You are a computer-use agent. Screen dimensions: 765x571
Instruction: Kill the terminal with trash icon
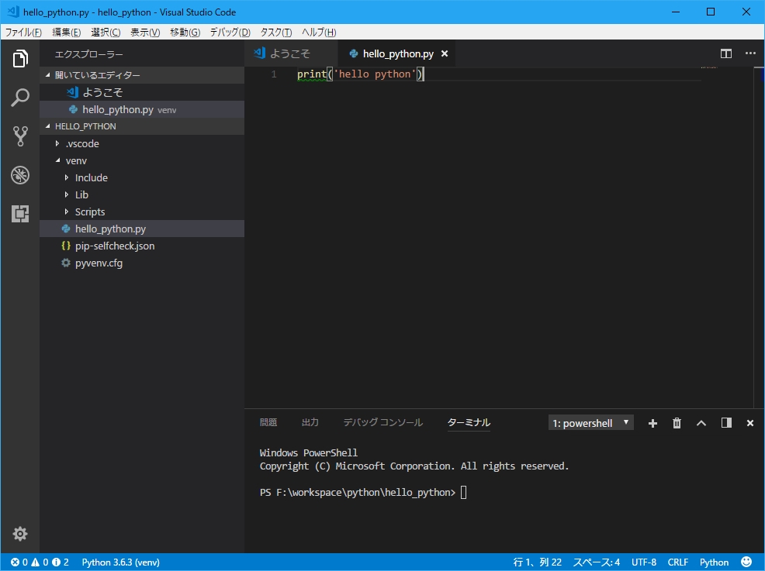[x=677, y=423]
